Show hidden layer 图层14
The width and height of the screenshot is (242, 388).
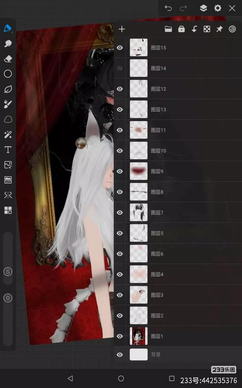(x=120, y=68)
